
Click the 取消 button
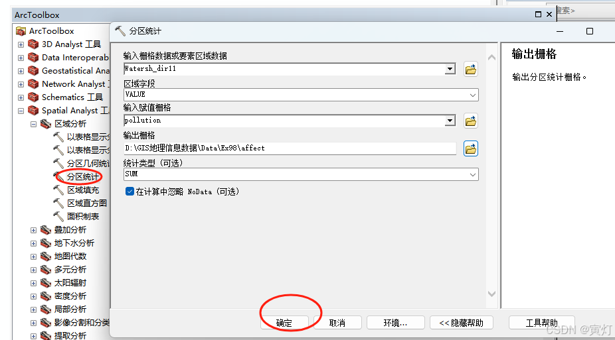click(x=337, y=323)
